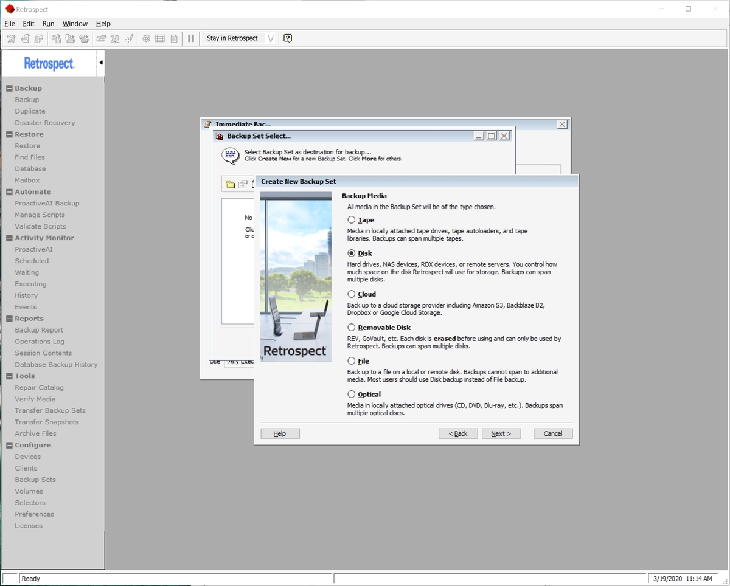730x586 pixels.
Task: Select the Tape radio button
Action: pyautogui.click(x=352, y=220)
